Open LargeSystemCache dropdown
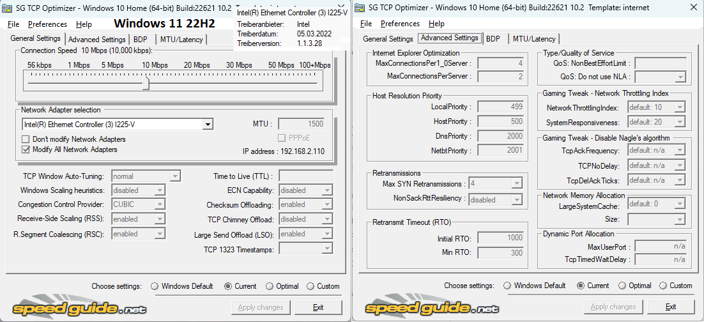The height and width of the screenshot is (322, 704). 680,205
